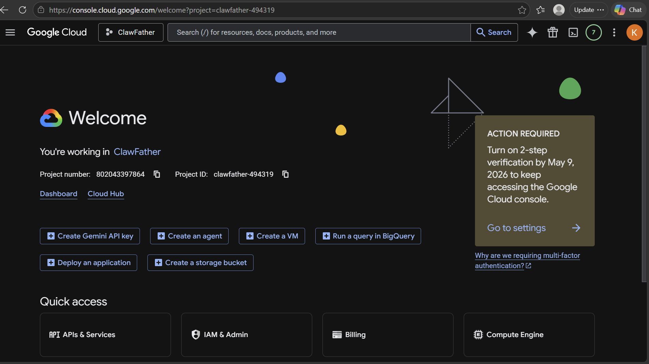
Task: Open IAM & Admin quick access card
Action: [247, 335]
